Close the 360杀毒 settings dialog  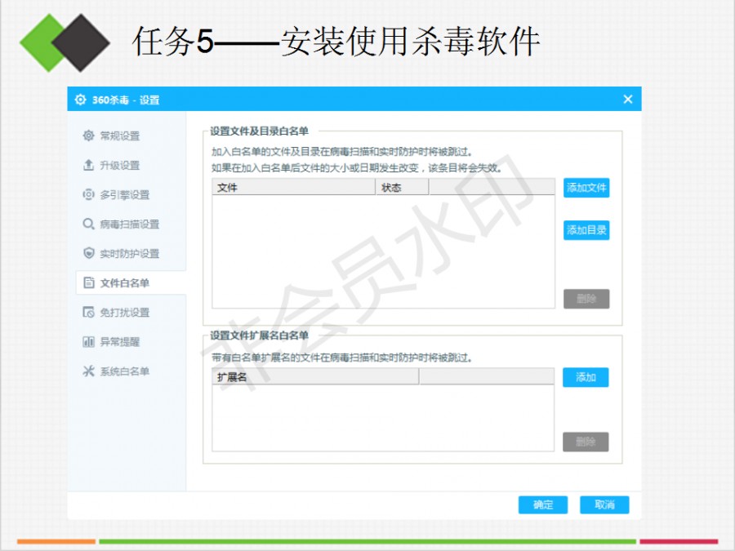627,99
